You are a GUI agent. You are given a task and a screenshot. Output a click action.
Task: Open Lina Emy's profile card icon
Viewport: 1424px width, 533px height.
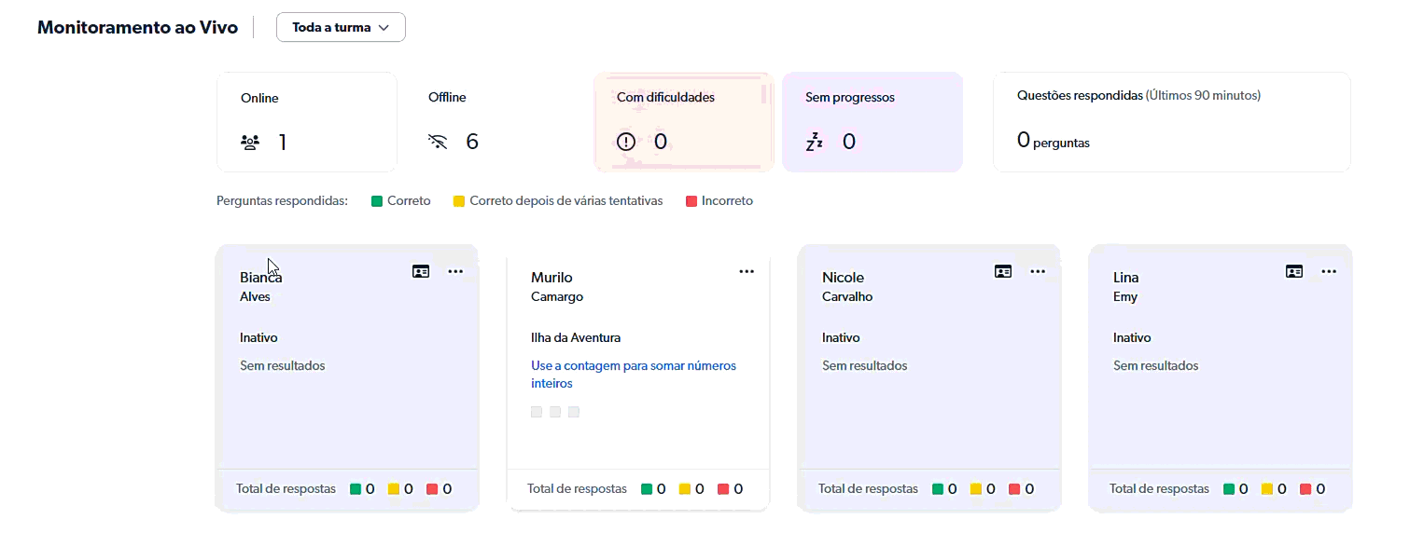[x=1294, y=271]
